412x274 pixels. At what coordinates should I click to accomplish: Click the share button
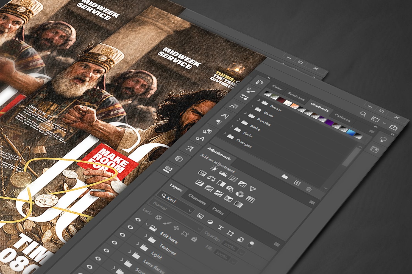pos(394,127)
